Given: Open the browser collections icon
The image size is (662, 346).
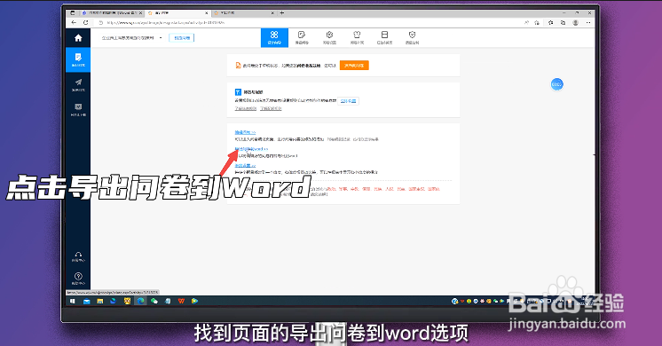Looking at the screenshot, I should coord(563,23).
